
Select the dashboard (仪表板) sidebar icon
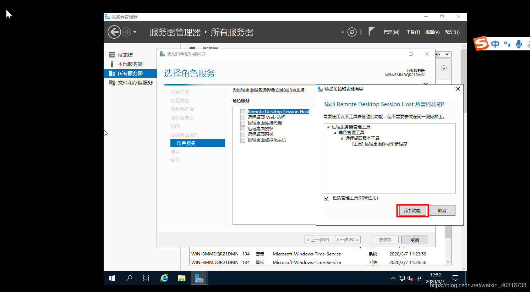pos(112,55)
